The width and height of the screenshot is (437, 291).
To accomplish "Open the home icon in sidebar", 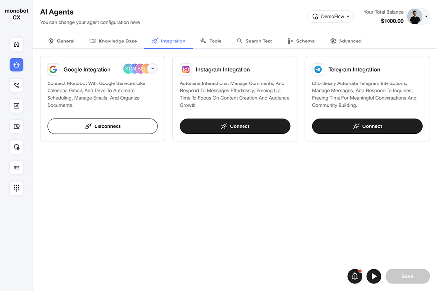I will 16,44.
